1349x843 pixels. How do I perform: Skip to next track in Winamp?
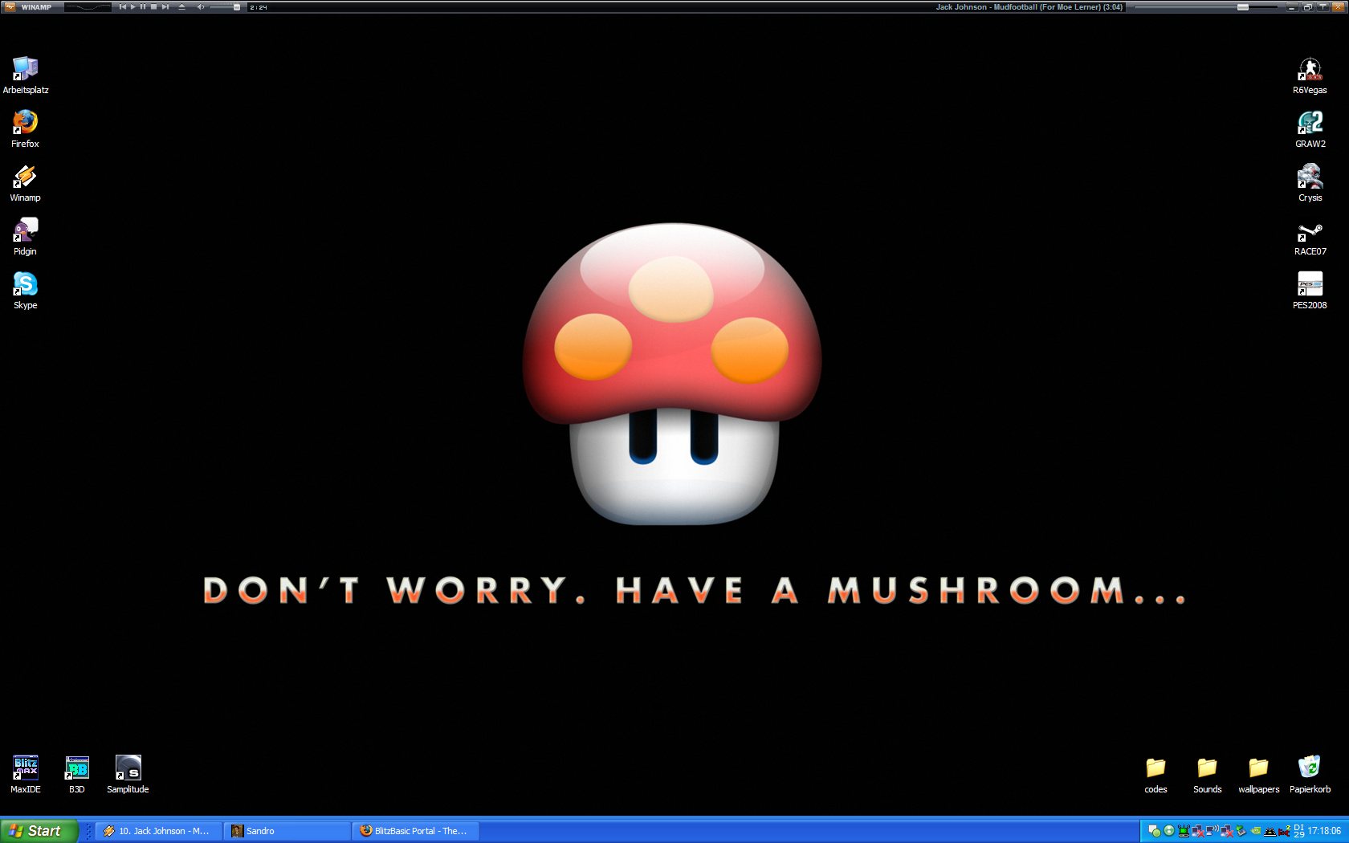[165, 6]
